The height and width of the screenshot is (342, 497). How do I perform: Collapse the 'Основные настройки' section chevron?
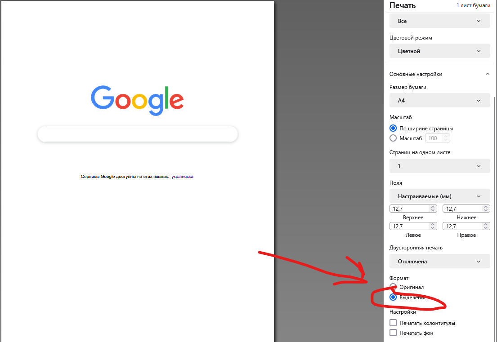coord(488,74)
